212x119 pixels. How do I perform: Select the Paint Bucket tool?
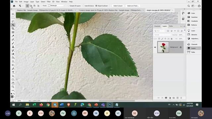[x=13, y=58]
